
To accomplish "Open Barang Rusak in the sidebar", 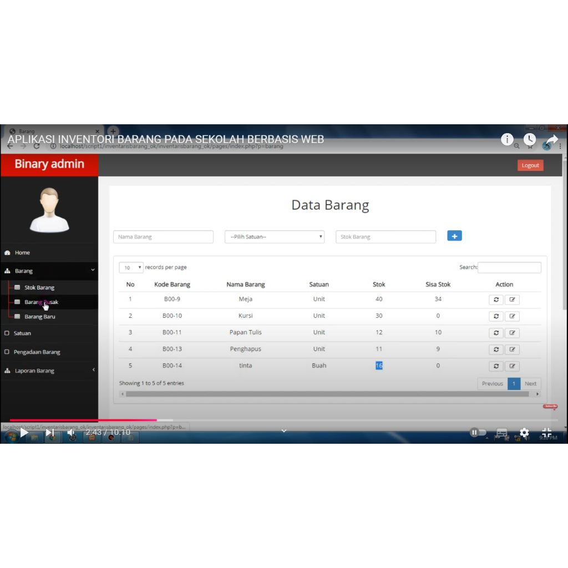I will [x=41, y=302].
